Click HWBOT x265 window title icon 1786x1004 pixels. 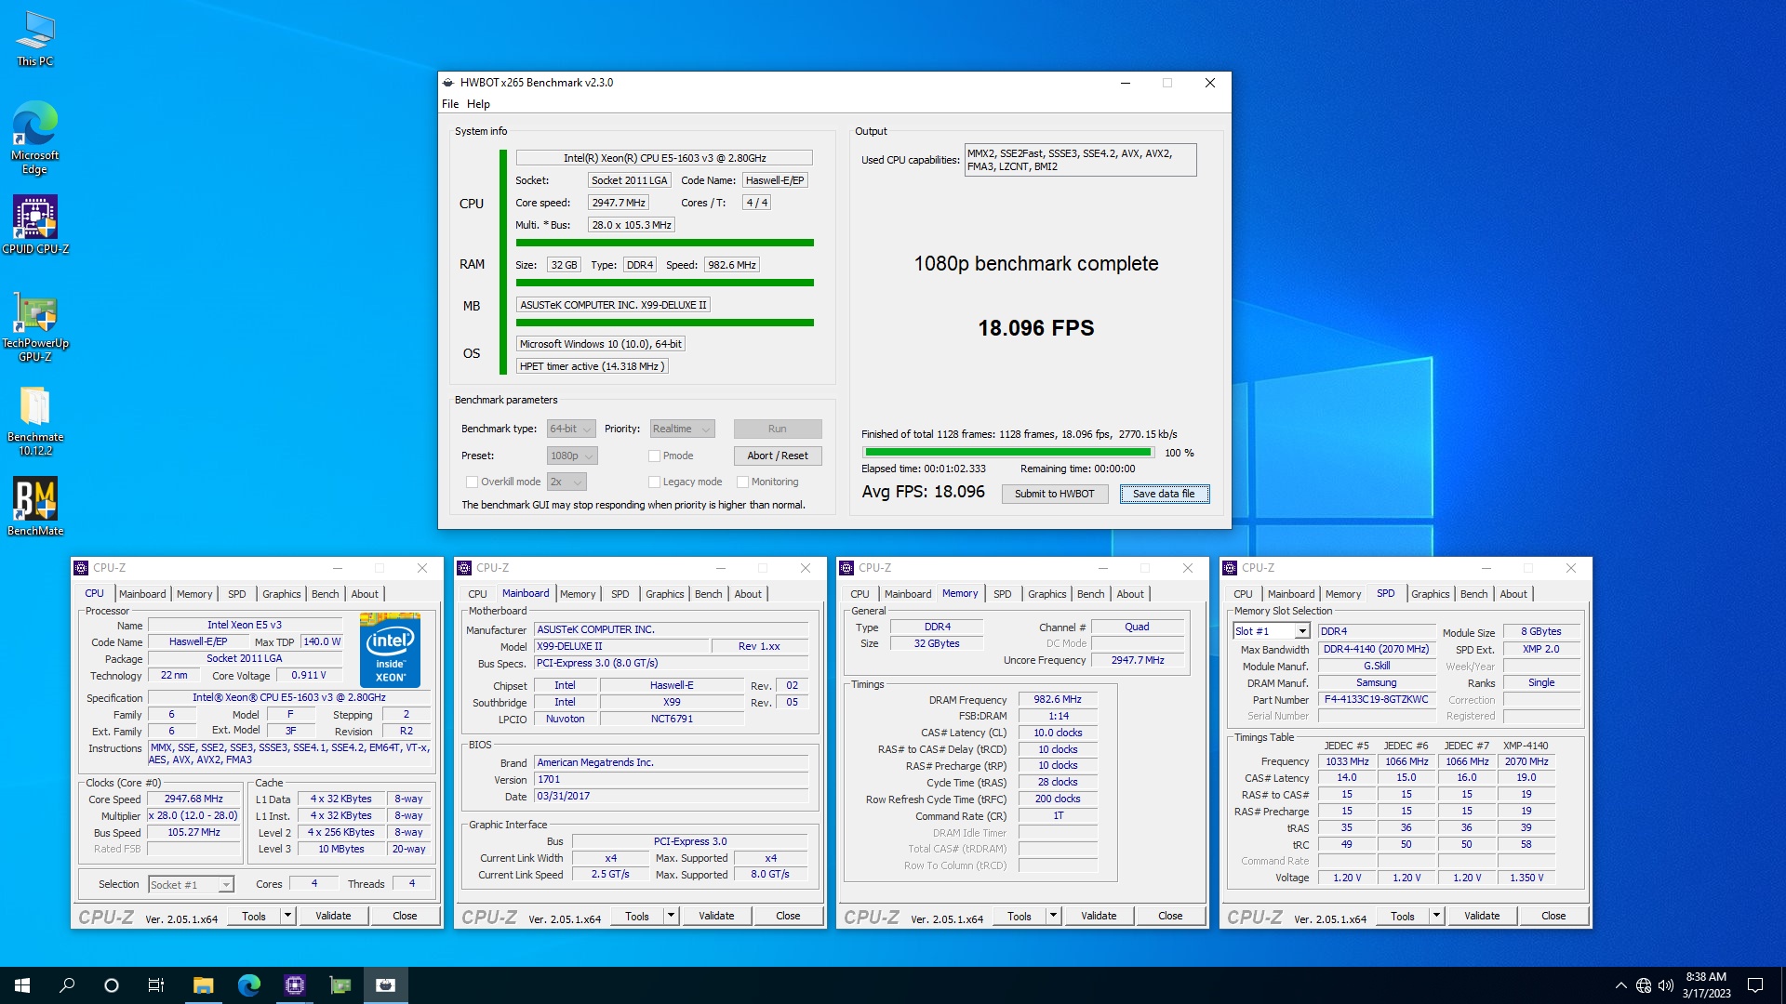[x=448, y=83]
